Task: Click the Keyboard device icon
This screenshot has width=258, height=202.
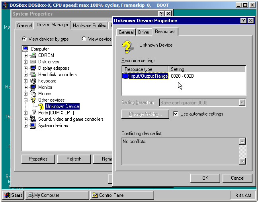Action: 33,81
